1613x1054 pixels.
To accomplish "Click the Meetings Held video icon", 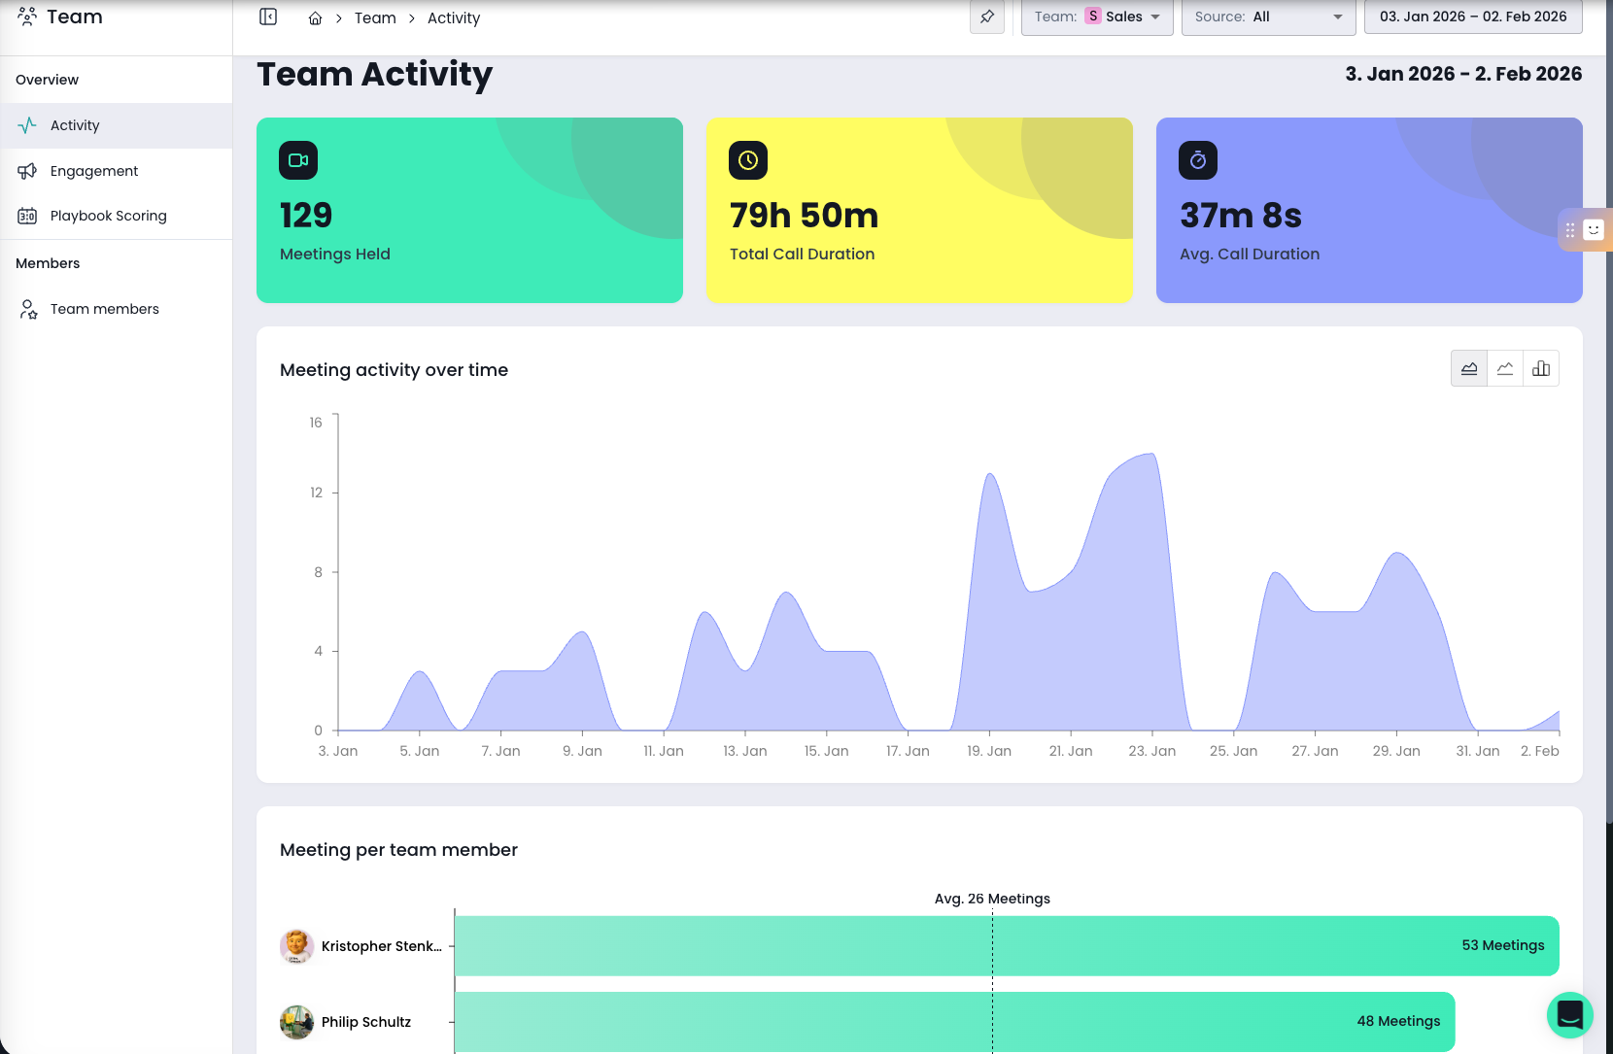I will pos(298,160).
